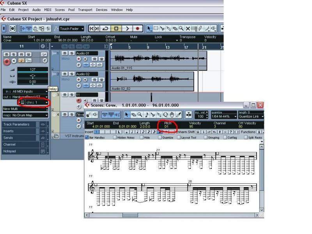
Task: Open the Touch Fader automation mode dropdown
Action: pyautogui.click(x=72, y=28)
